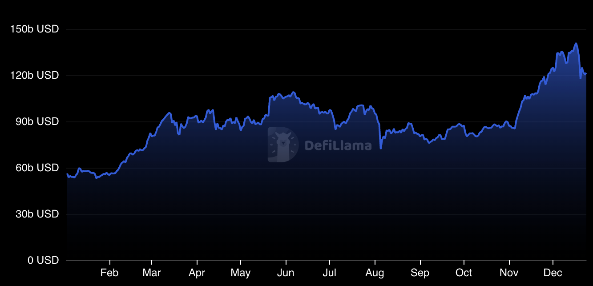
Task: Select the Apr x-axis label
Action: point(197,273)
